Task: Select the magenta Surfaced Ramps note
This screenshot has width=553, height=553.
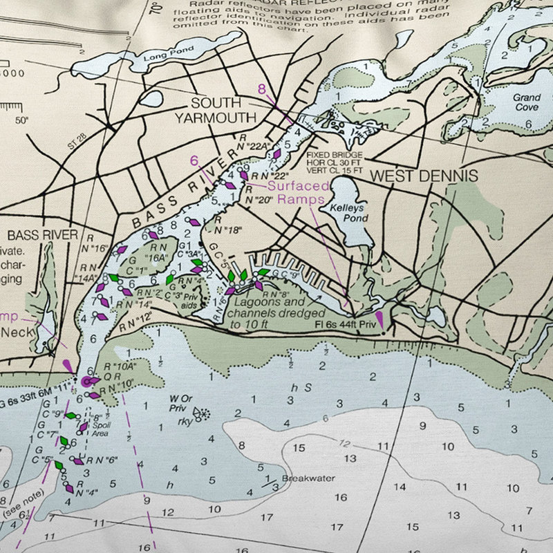Action: click(x=299, y=193)
